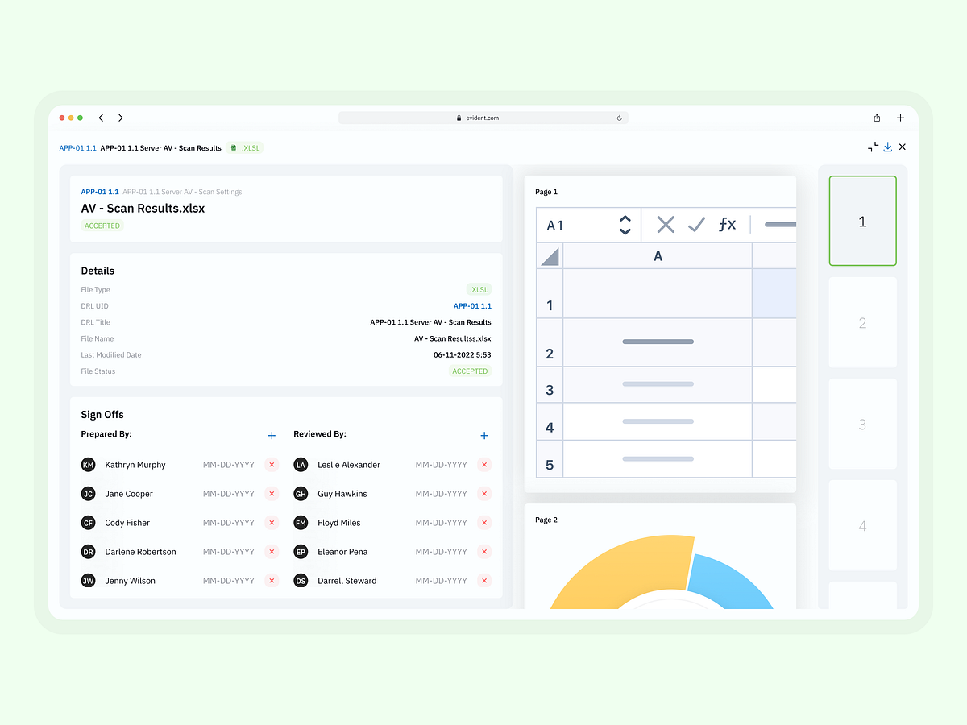The image size is (967, 725).
Task: Click the page reload icon in the address bar
Action: pos(619,118)
